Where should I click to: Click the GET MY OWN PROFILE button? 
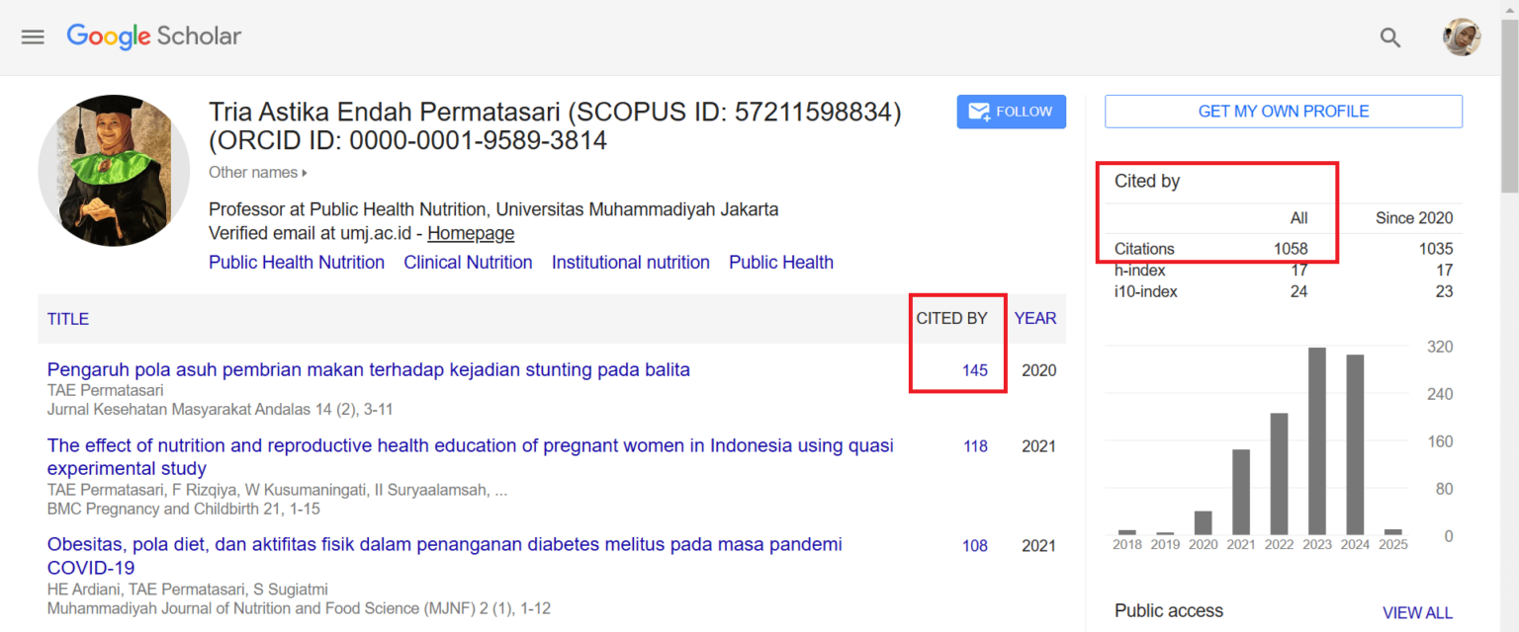[1283, 111]
